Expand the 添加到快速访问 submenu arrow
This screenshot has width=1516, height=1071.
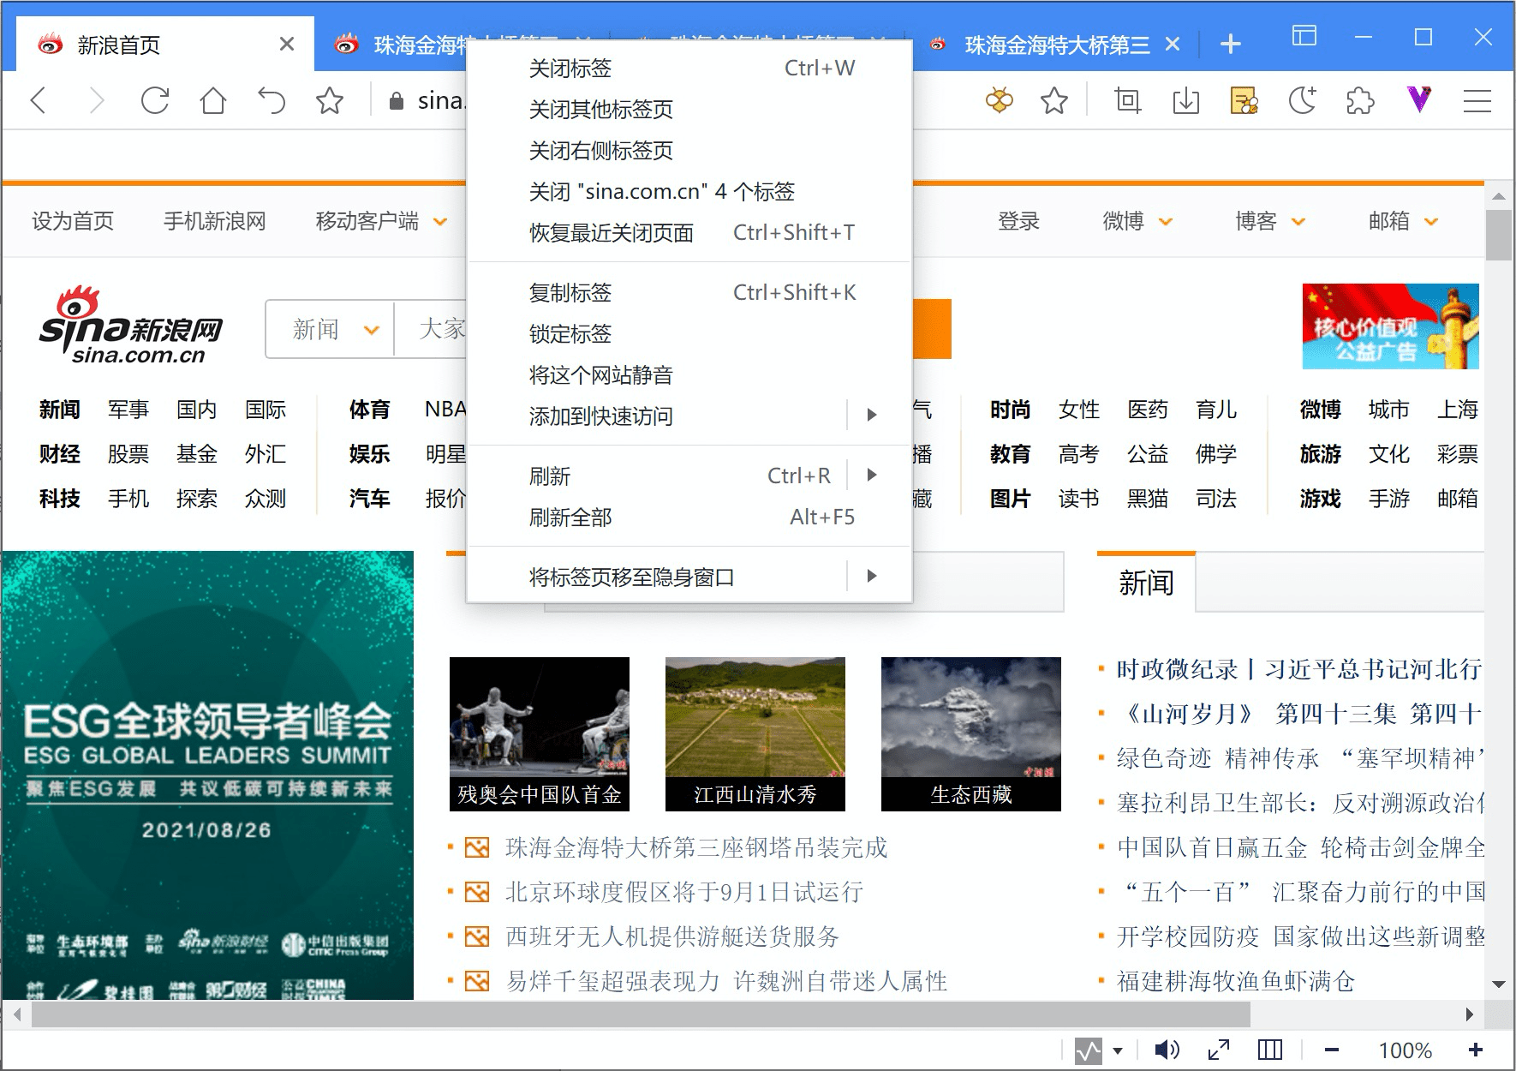tap(872, 416)
